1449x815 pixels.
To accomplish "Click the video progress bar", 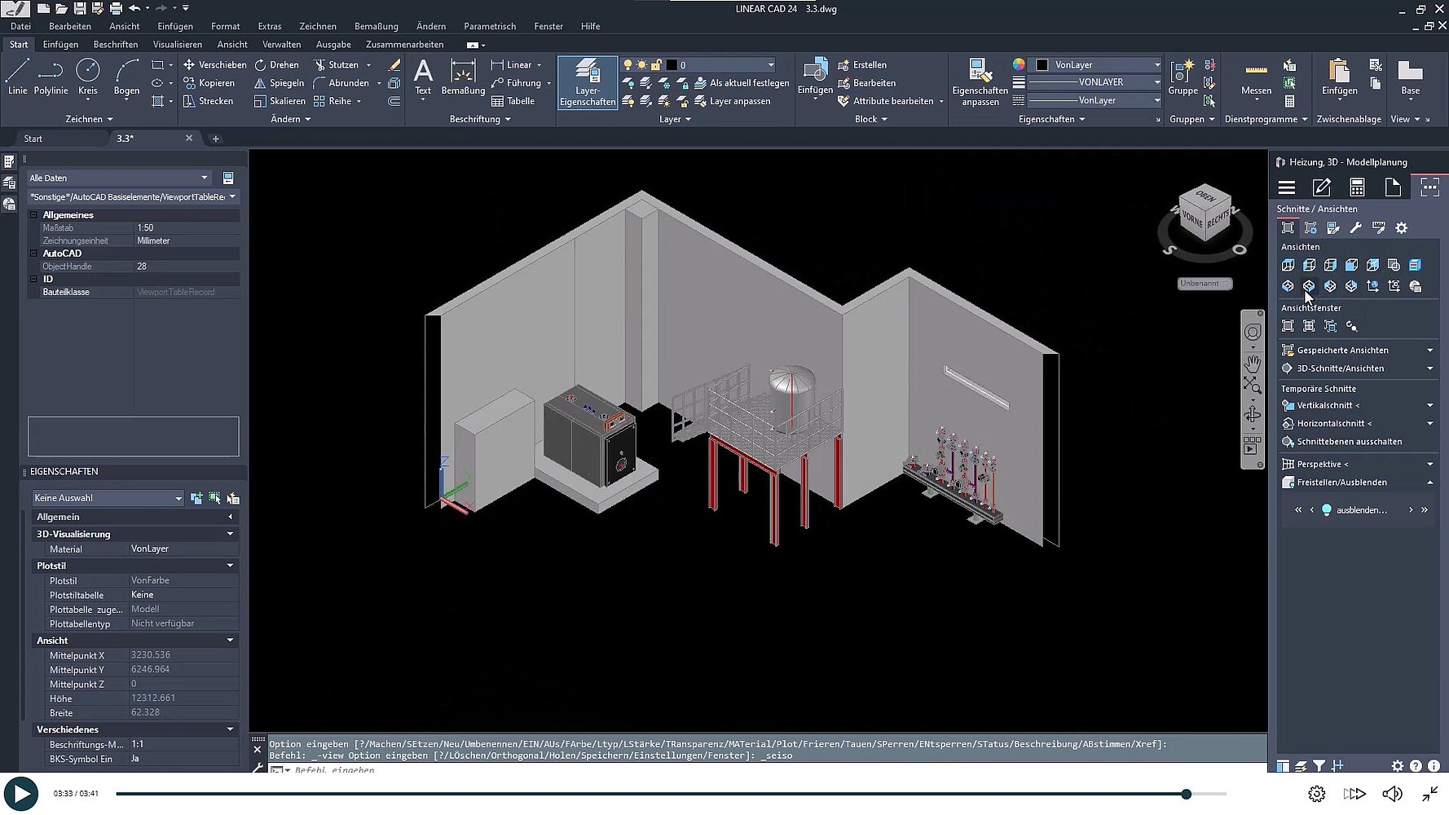I will click(x=652, y=794).
